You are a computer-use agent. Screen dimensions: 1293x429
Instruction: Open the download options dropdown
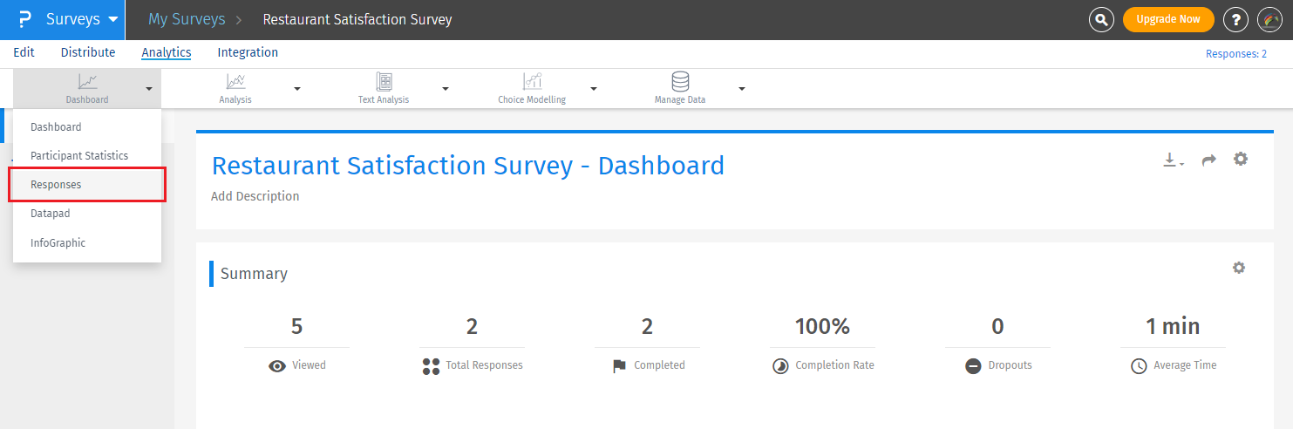tap(1173, 160)
